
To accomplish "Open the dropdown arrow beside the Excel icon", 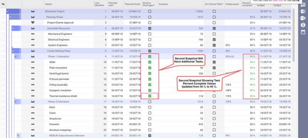I will pos(300,11).
